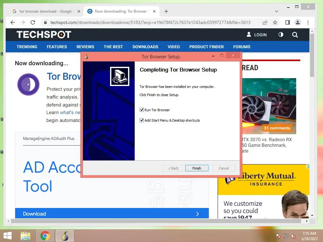Click the Cancel button in Tor Setup
The image size is (323, 242).
[x=224, y=168]
